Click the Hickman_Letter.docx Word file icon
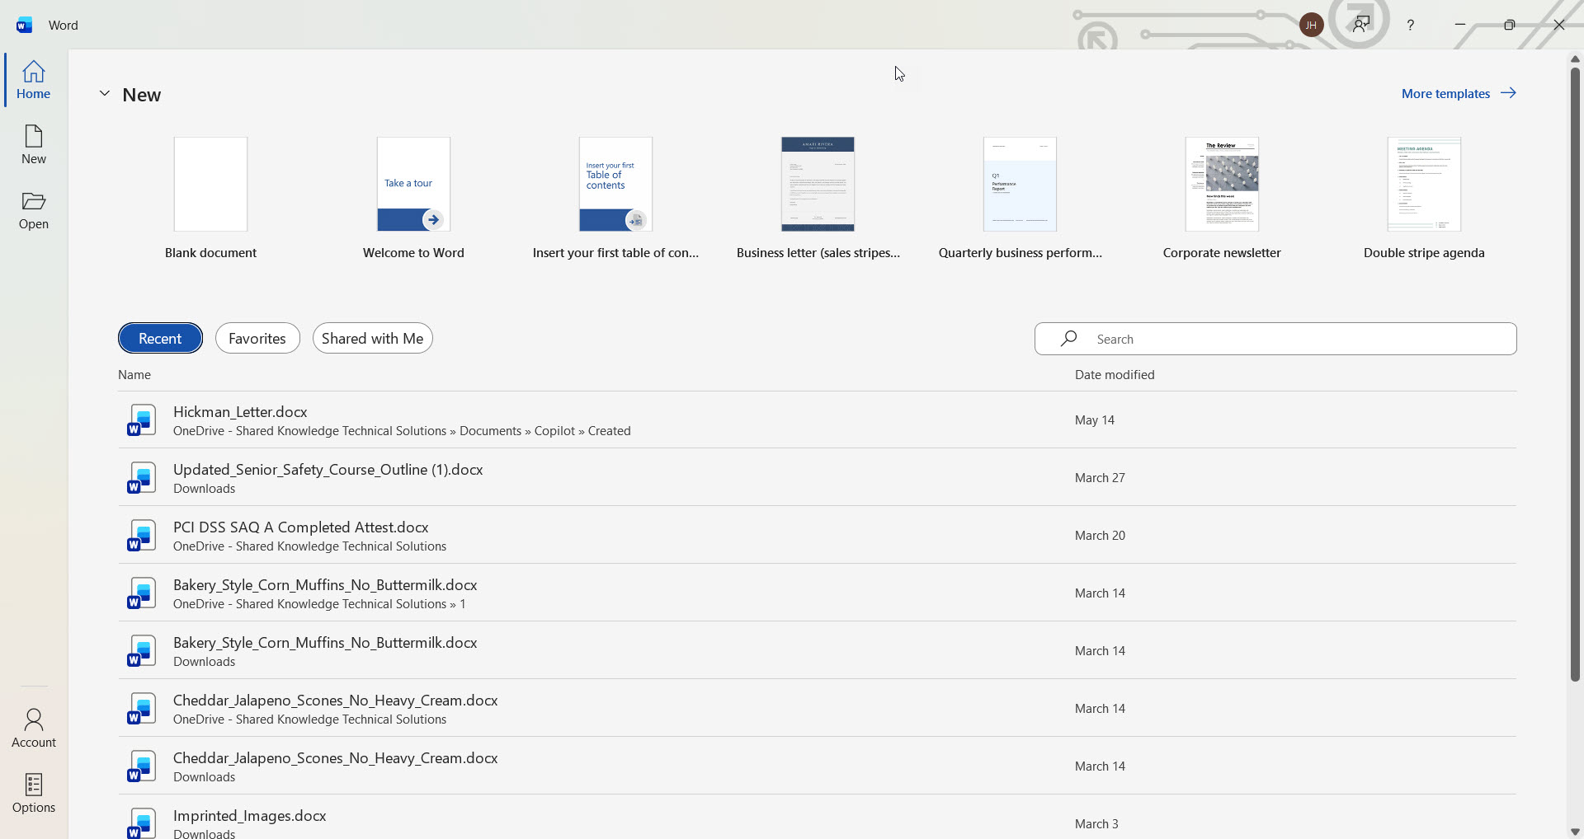The image size is (1584, 839). click(141, 420)
